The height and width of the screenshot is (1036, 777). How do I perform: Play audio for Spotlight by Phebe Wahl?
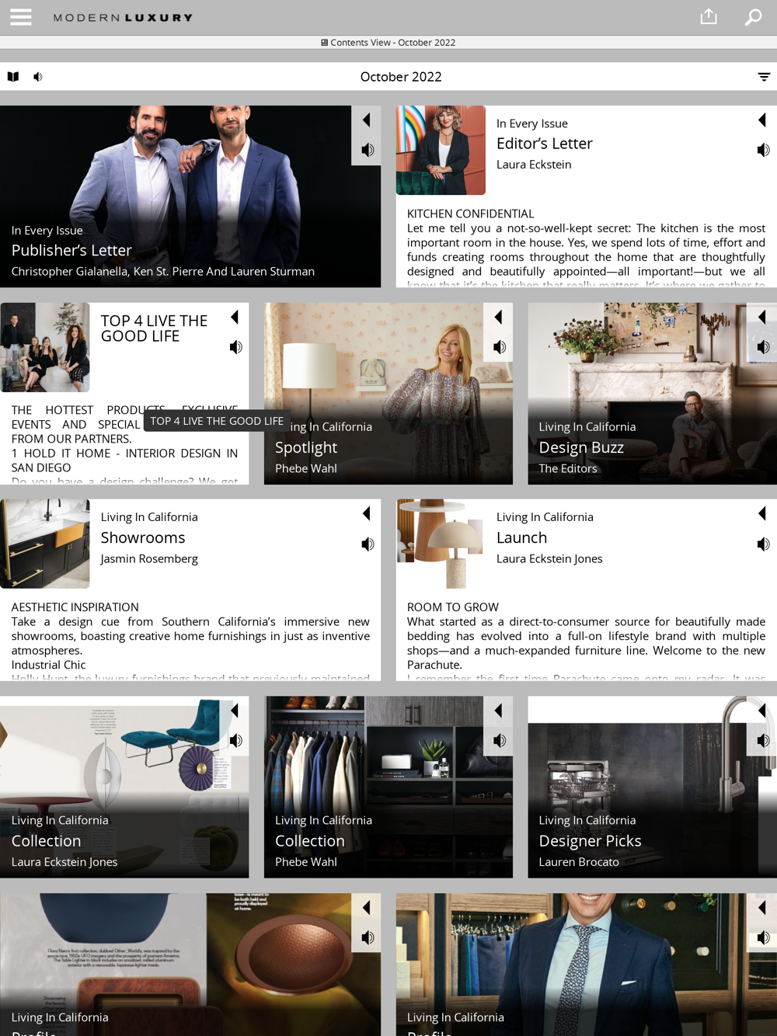(500, 347)
